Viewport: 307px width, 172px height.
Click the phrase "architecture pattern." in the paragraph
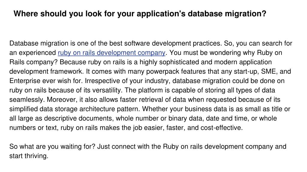pos(110,109)
